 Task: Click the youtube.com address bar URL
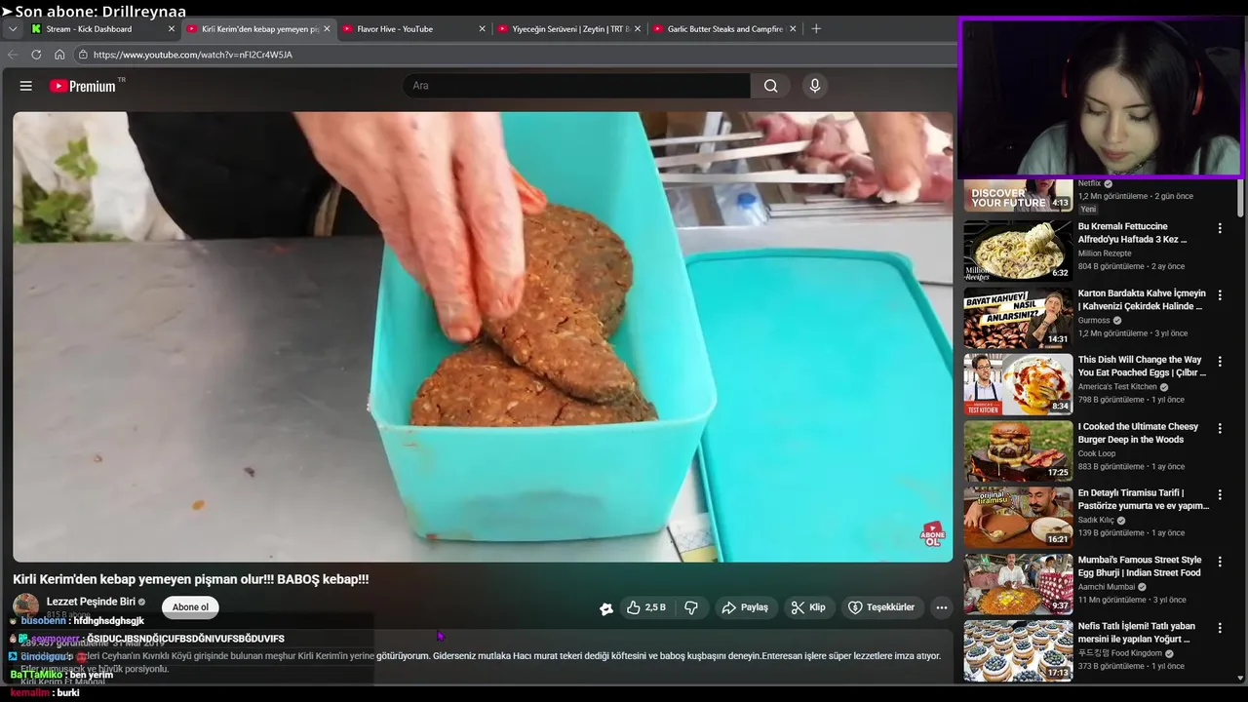tap(193, 55)
